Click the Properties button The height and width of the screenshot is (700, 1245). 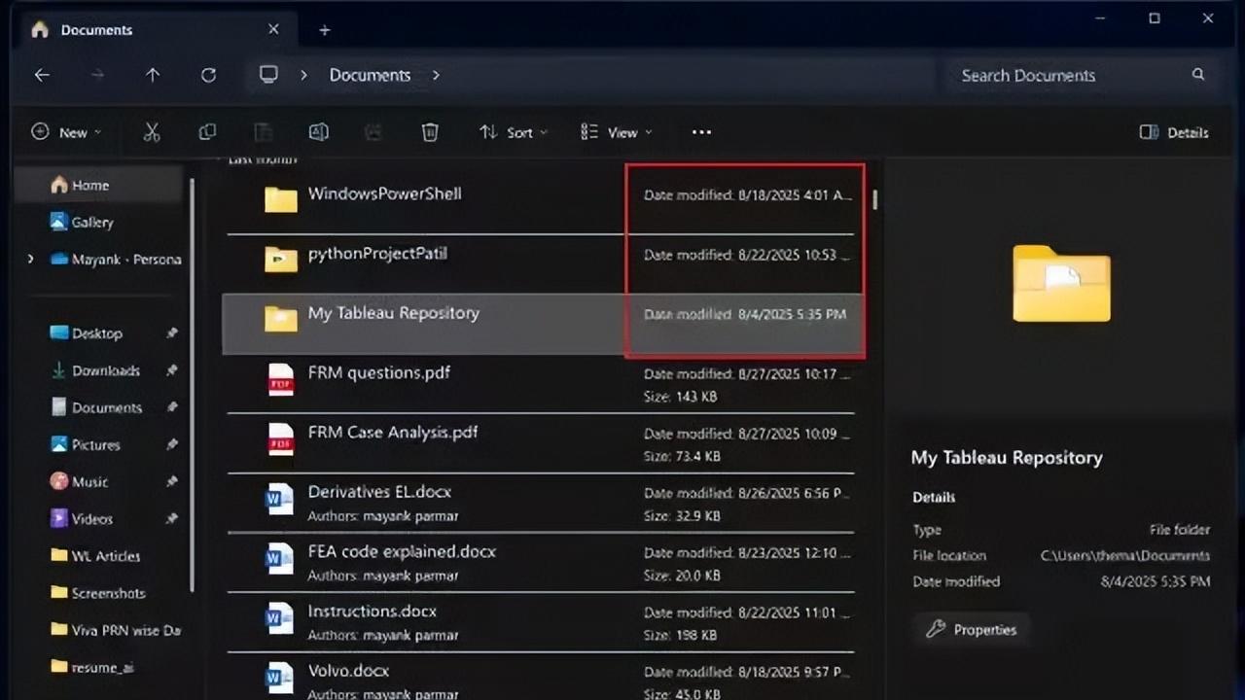(x=972, y=630)
